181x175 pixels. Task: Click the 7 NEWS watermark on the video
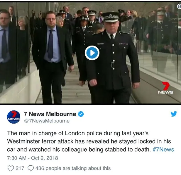pos(165,88)
